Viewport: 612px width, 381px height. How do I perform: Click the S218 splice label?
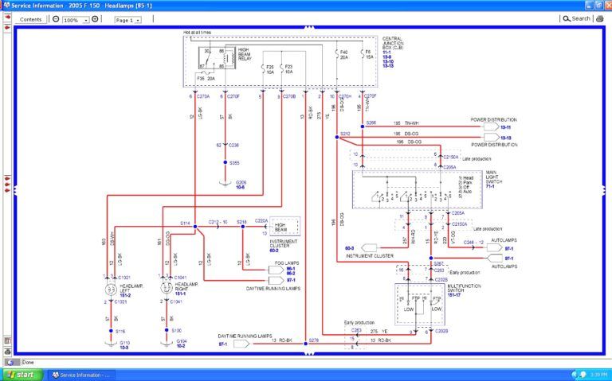pos(241,222)
